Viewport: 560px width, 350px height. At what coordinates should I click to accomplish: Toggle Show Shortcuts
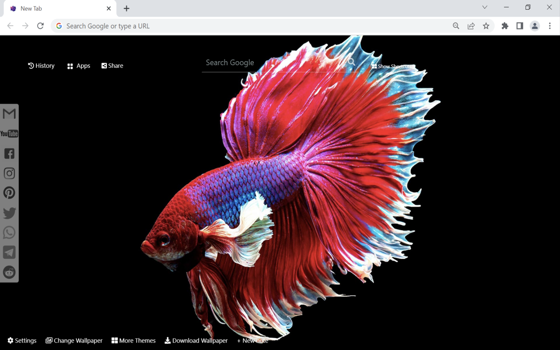[392, 66]
